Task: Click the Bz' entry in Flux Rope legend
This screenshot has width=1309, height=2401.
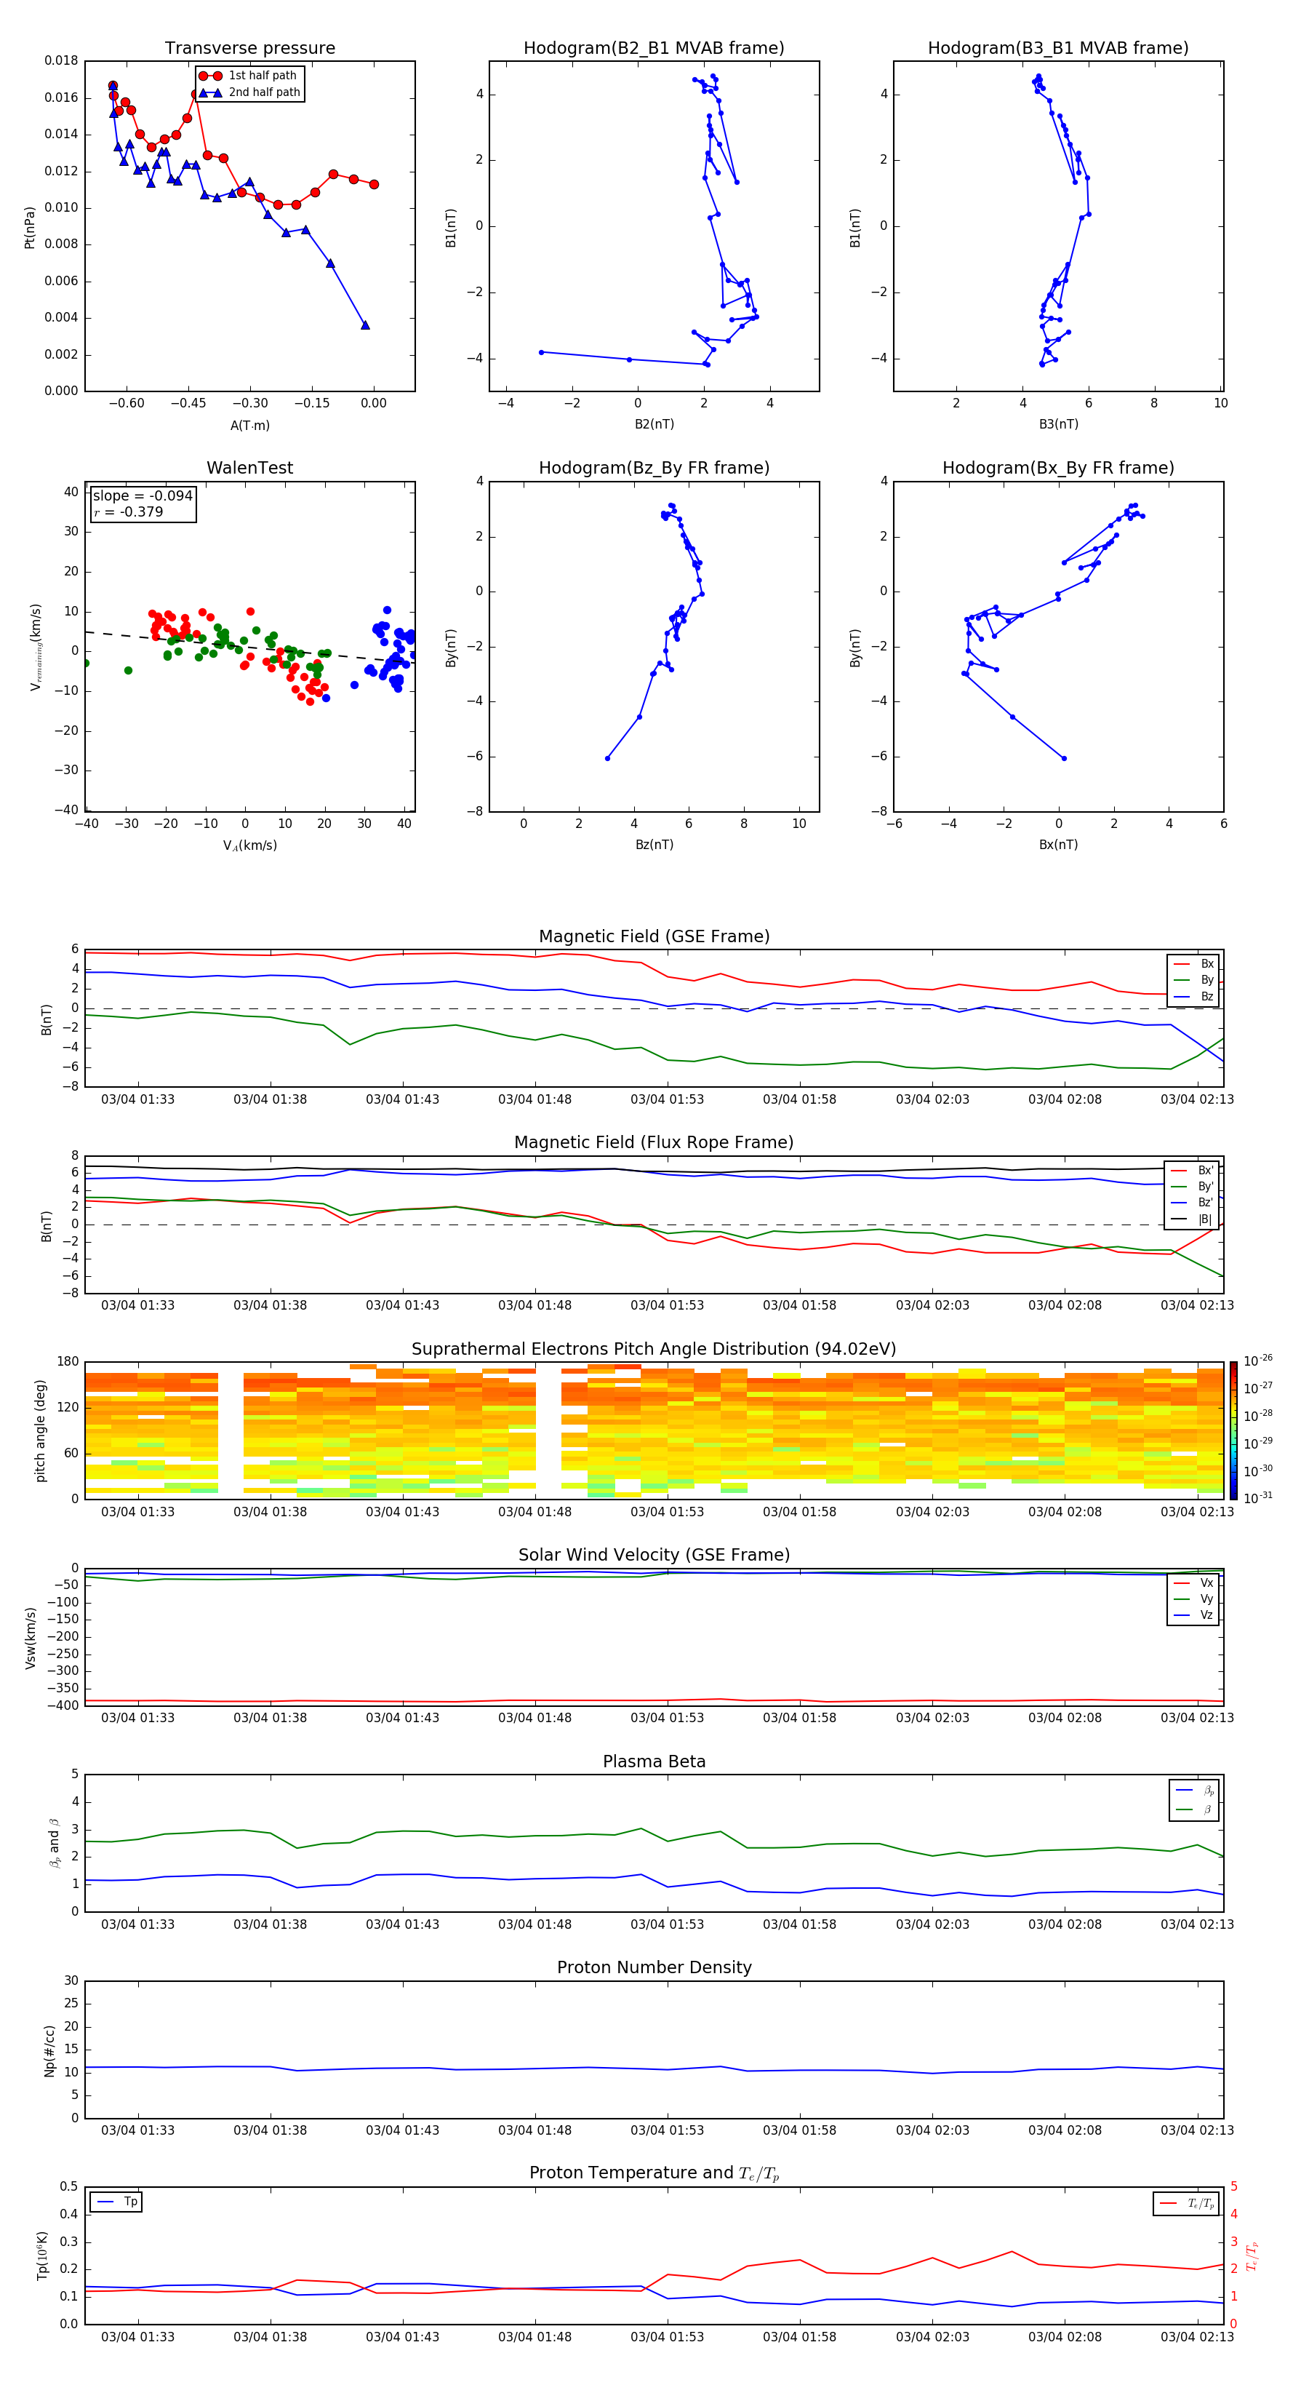Action: [x=1193, y=1203]
